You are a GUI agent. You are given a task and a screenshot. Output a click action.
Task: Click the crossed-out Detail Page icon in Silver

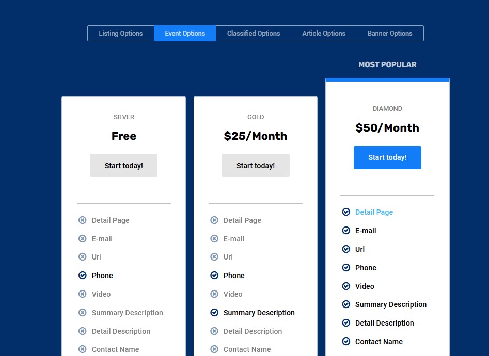[x=83, y=220]
